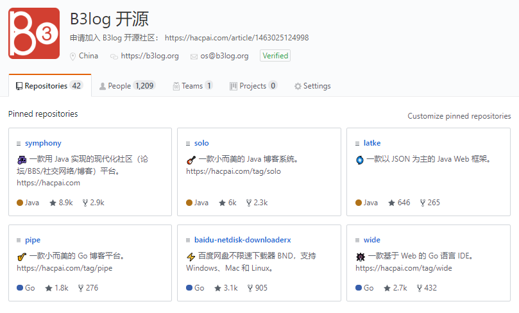The width and height of the screenshot is (519, 313).
Task: Click the project board icon in the Projects tab
Action: coord(234,86)
